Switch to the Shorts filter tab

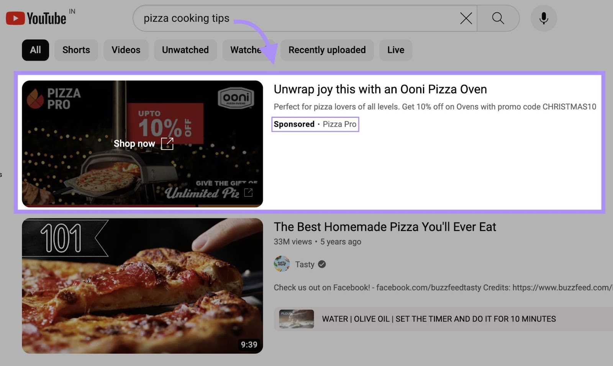76,50
